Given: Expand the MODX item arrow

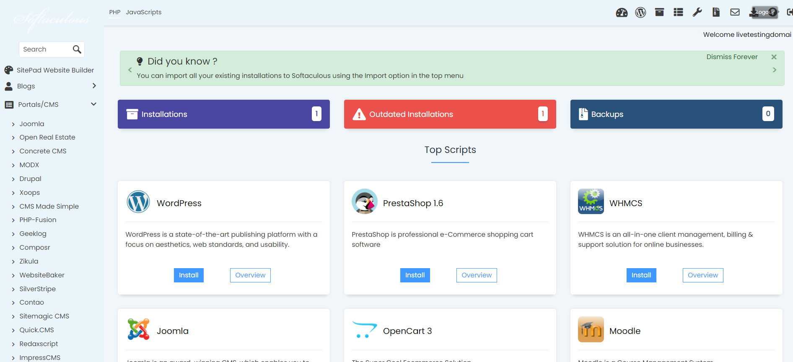Looking at the screenshot, I should pyautogui.click(x=13, y=165).
